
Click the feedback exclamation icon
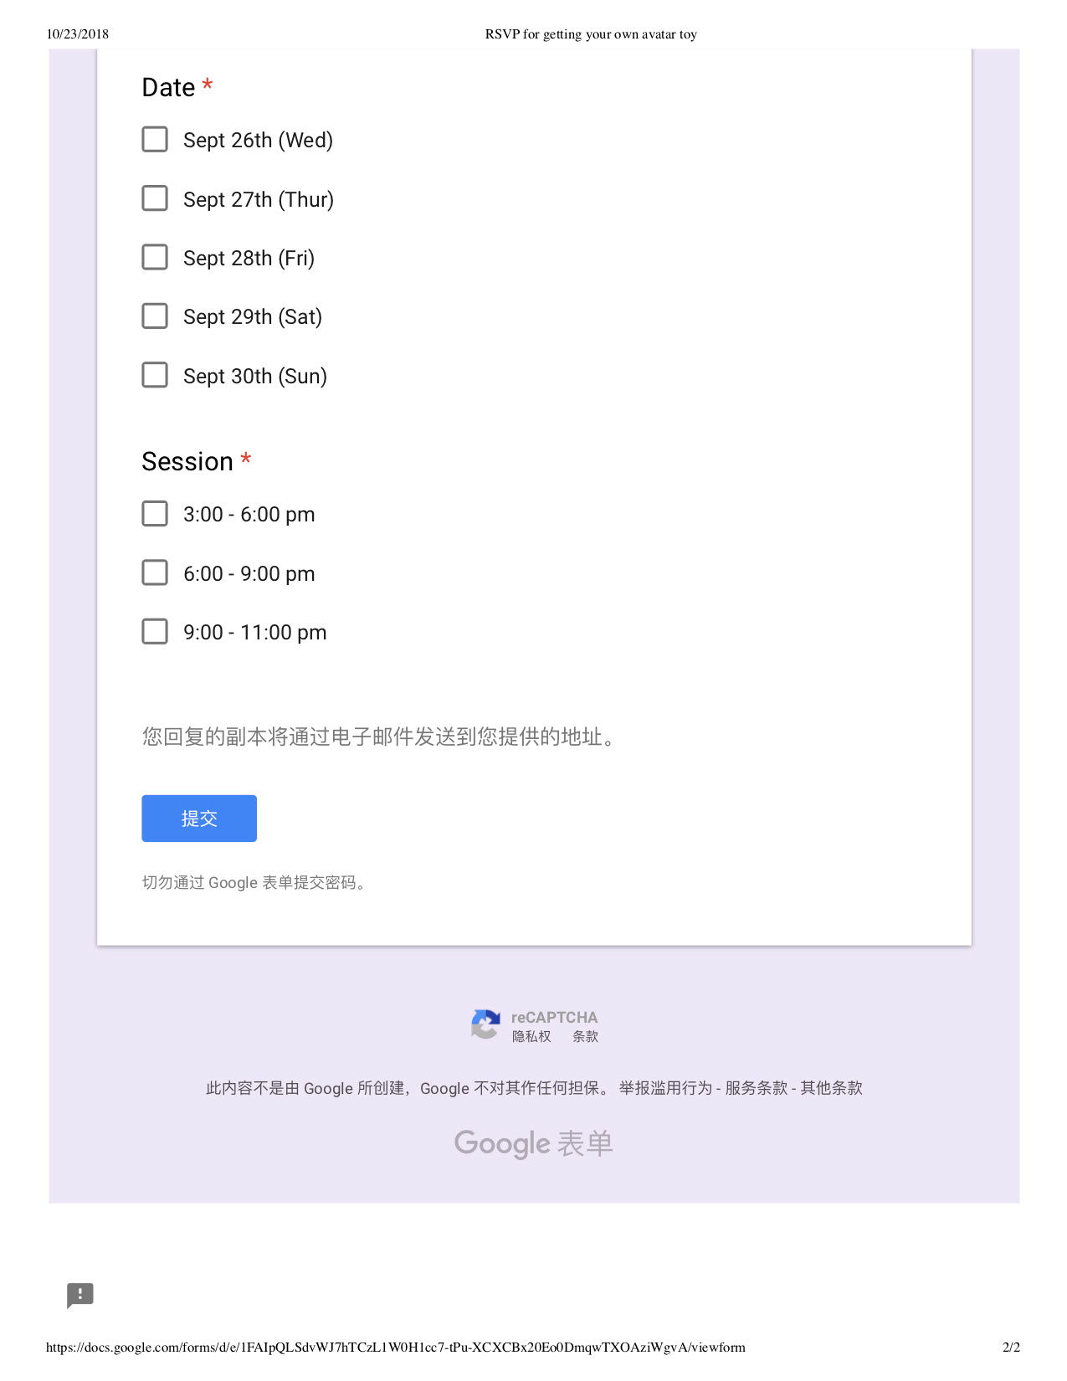pyautogui.click(x=80, y=1296)
